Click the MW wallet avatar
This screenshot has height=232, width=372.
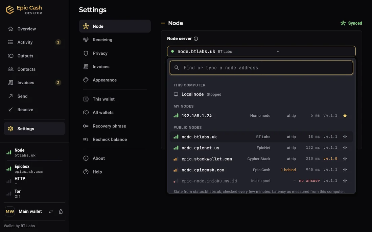pos(10,211)
